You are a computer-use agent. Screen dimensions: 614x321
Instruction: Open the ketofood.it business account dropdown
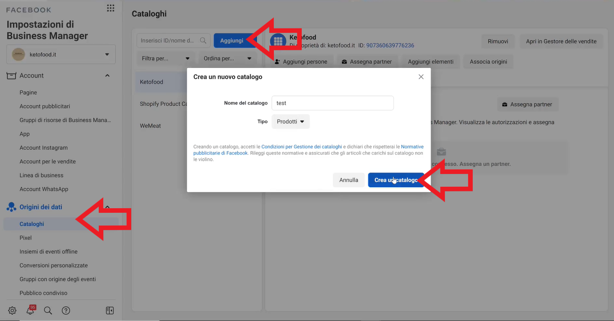pos(61,54)
